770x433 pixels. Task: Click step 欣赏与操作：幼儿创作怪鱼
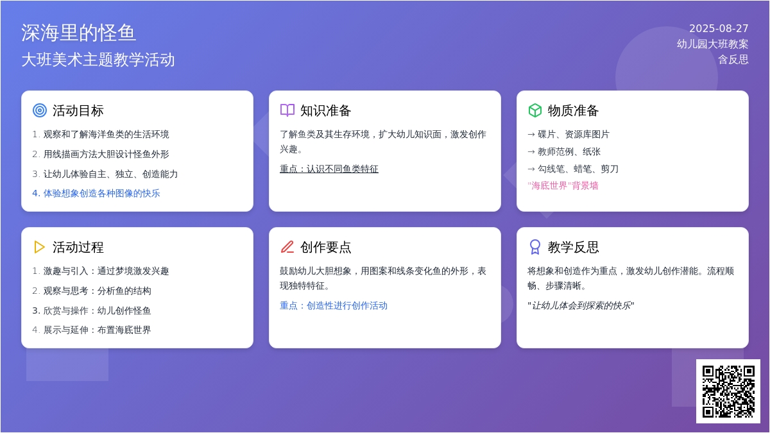[98, 310]
